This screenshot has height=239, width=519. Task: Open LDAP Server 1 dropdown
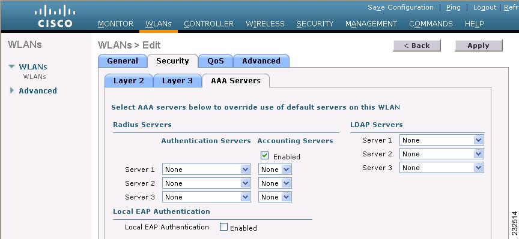pyautogui.click(x=442, y=140)
